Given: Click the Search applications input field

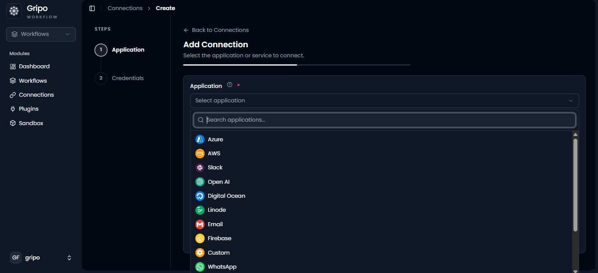Looking at the screenshot, I should point(385,120).
